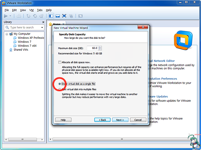This screenshot has height=150, width=201.
Task: Collapse the My Computer tree node
Action: (x=7, y=34)
